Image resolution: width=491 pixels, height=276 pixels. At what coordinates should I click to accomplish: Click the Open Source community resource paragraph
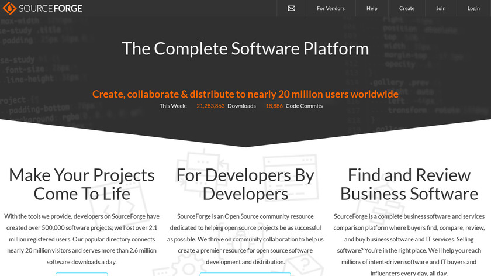tap(245, 239)
